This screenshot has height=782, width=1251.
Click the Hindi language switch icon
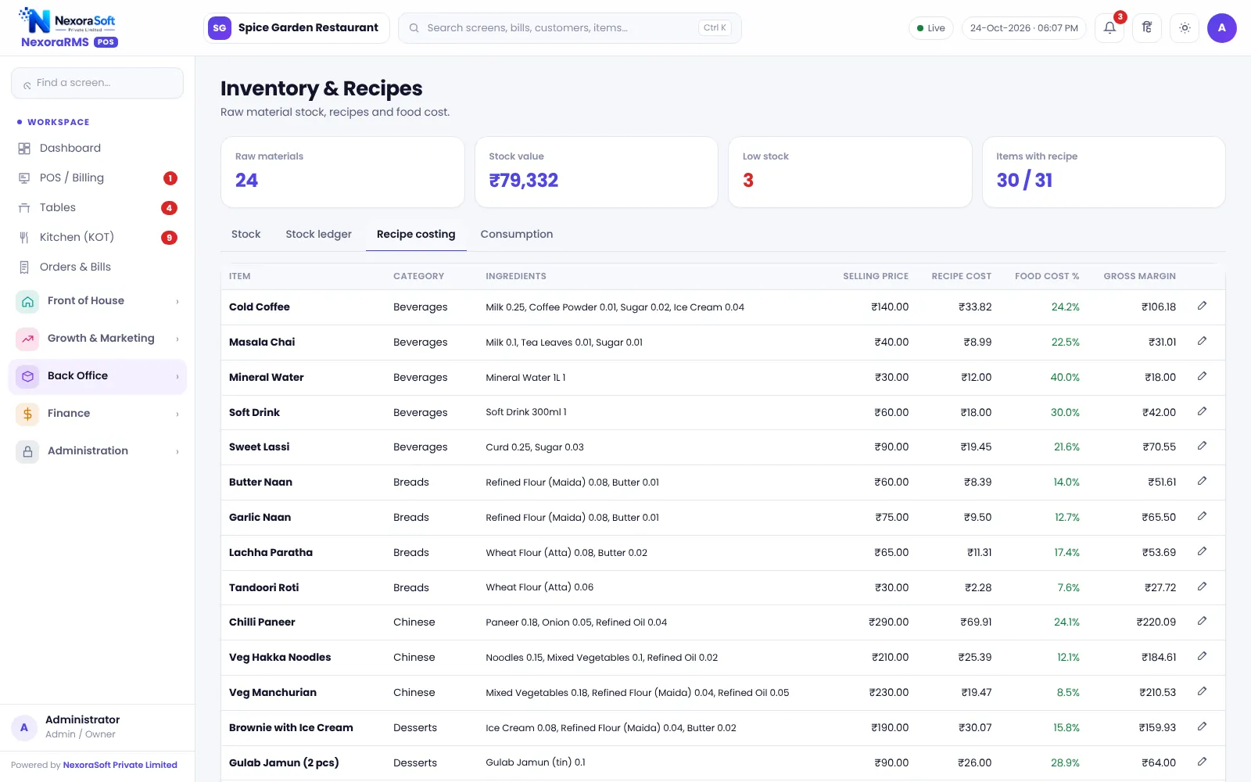[1147, 28]
